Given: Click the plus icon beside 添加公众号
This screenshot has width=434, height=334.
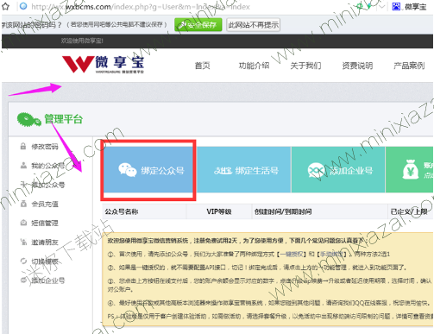Looking at the screenshot, I should (23, 184).
